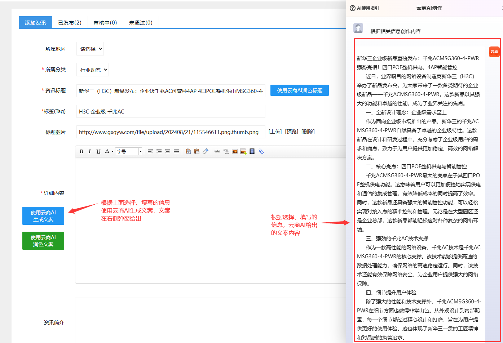Switch to the 添加资讯 tab
The height and width of the screenshot is (343, 503).
tap(35, 22)
